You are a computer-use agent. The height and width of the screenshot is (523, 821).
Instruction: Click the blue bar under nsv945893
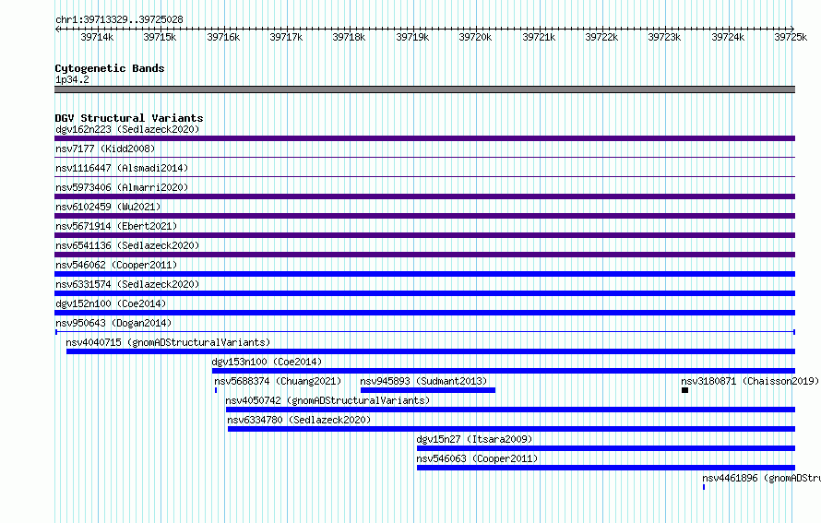[428, 390]
